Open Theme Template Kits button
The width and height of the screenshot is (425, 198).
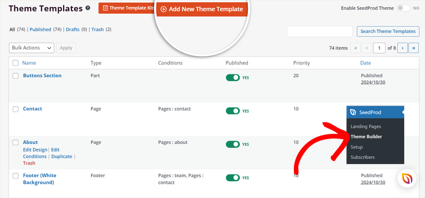(127, 8)
